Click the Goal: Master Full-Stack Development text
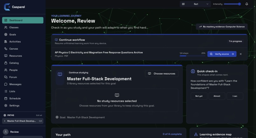The height and width of the screenshot is (138, 256). click(x=82, y=117)
